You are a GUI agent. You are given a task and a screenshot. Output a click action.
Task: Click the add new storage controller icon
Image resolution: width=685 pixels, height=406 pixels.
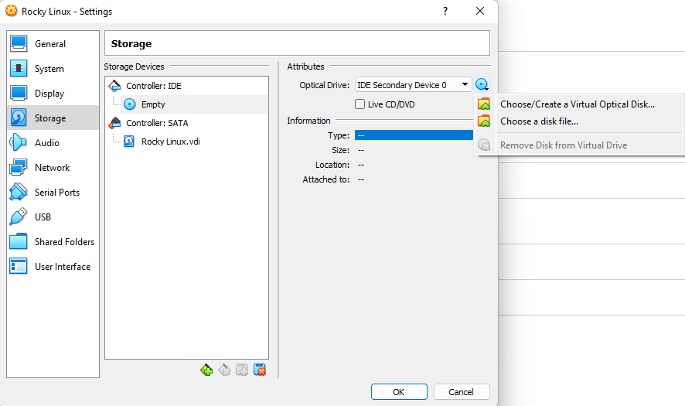pyautogui.click(x=206, y=370)
